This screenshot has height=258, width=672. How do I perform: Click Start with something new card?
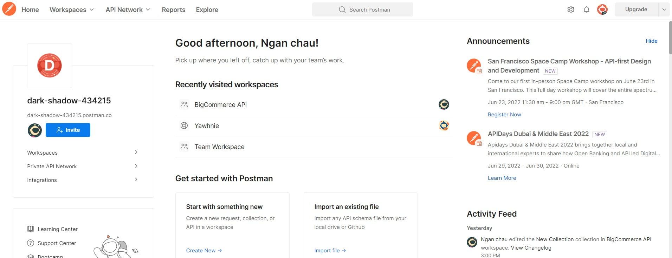pyautogui.click(x=232, y=225)
